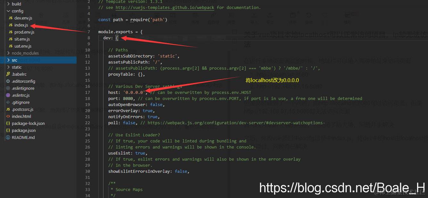
Task: Click '// Use Eslint Loader?' comment
Action: (134, 135)
